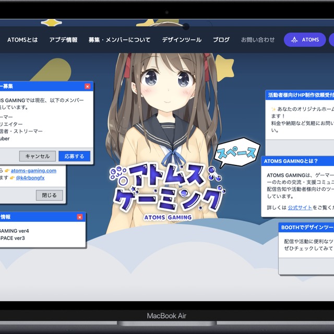This screenshot has height=334, width=334.
Task: Go to 募集・メンバーについて page
Action: 120,40
